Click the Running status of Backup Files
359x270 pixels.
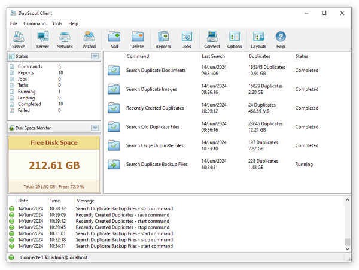pyautogui.click(x=304, y=164)
